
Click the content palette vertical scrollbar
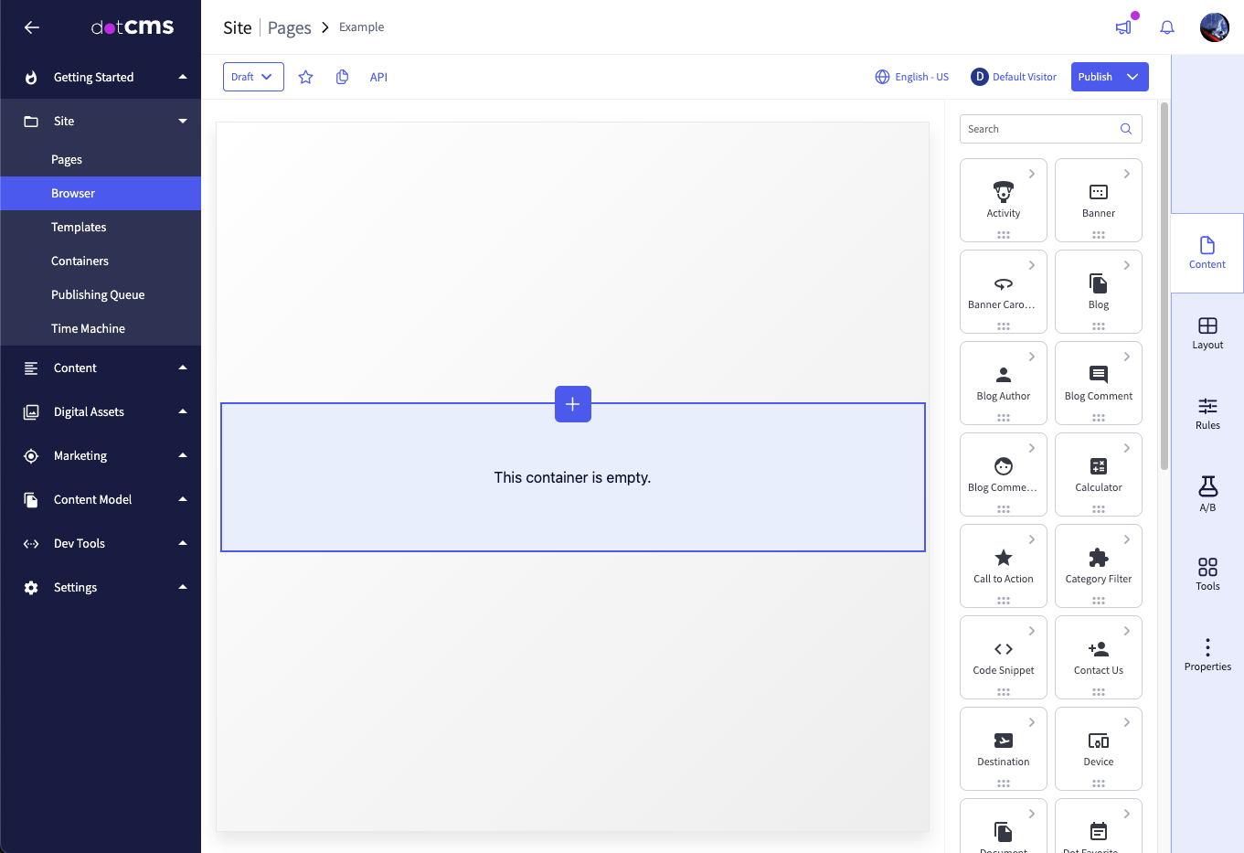1164,285
